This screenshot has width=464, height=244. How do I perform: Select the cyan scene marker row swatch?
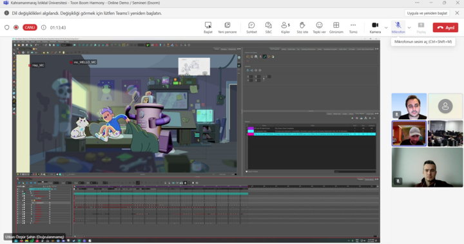tap(251, 131)
